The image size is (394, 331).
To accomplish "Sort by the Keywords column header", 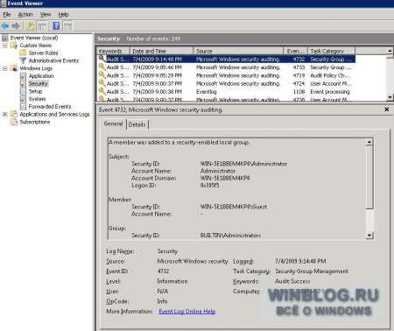I will click(113, 51).
